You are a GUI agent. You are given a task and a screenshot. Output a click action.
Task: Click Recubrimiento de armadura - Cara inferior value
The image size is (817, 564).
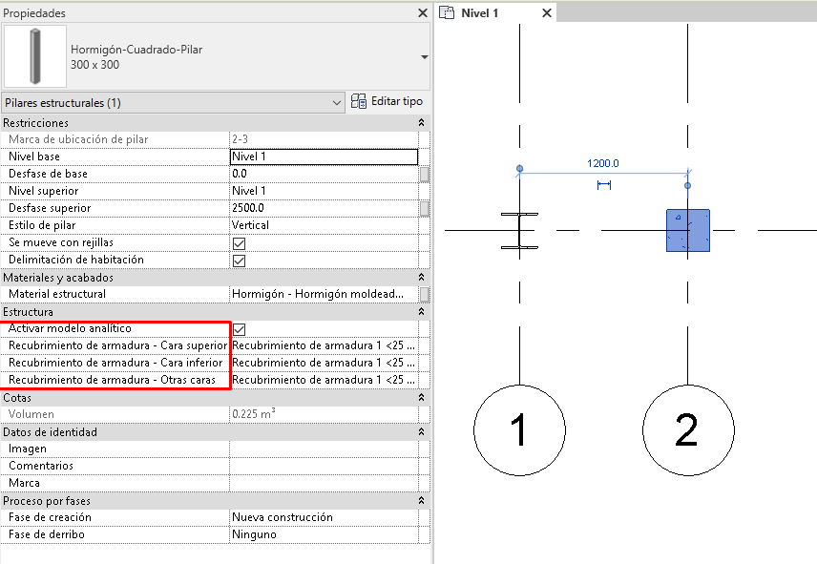coord(324,363)
